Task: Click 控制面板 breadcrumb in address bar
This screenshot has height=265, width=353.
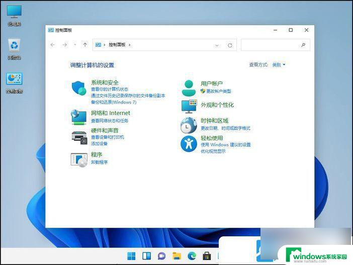Action: (117, 45)
